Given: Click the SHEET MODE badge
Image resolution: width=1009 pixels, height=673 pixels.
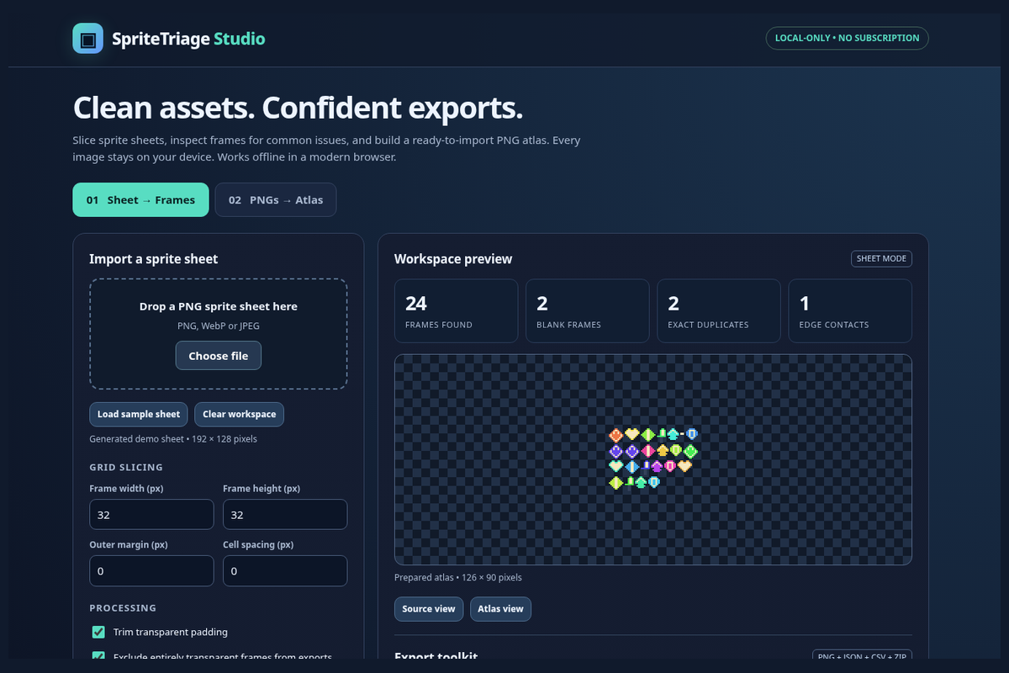Looking at the screenshot, I should tap(881, 259).
